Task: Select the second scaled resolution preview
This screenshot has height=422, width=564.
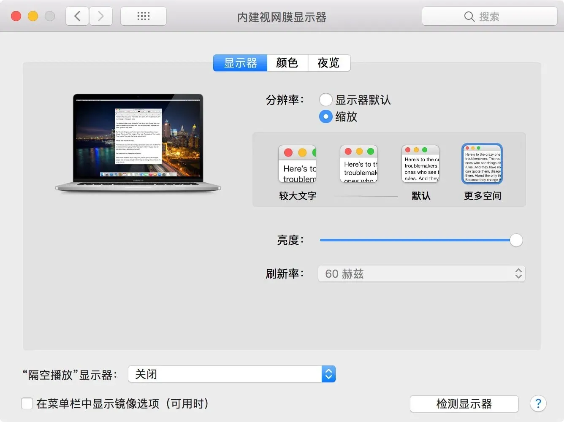Action: [x=359, y=165]
